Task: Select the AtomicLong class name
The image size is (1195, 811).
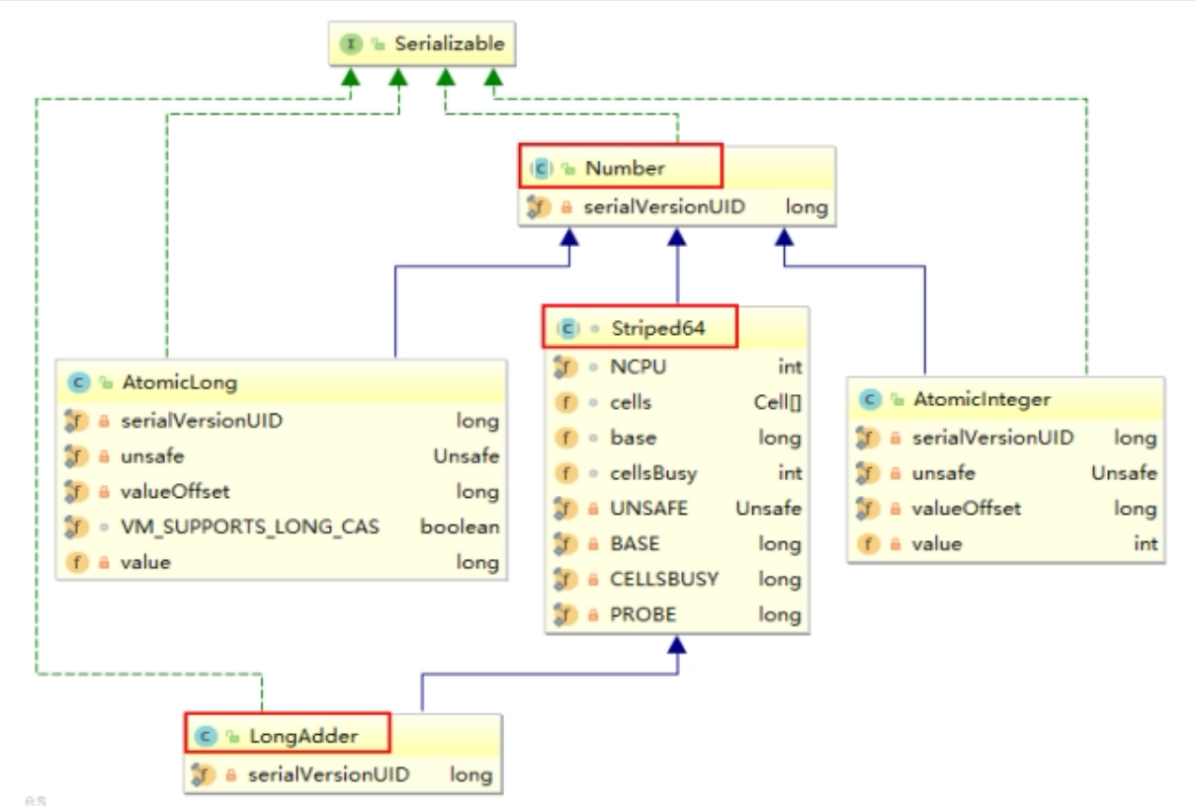Action: point(179,382)
